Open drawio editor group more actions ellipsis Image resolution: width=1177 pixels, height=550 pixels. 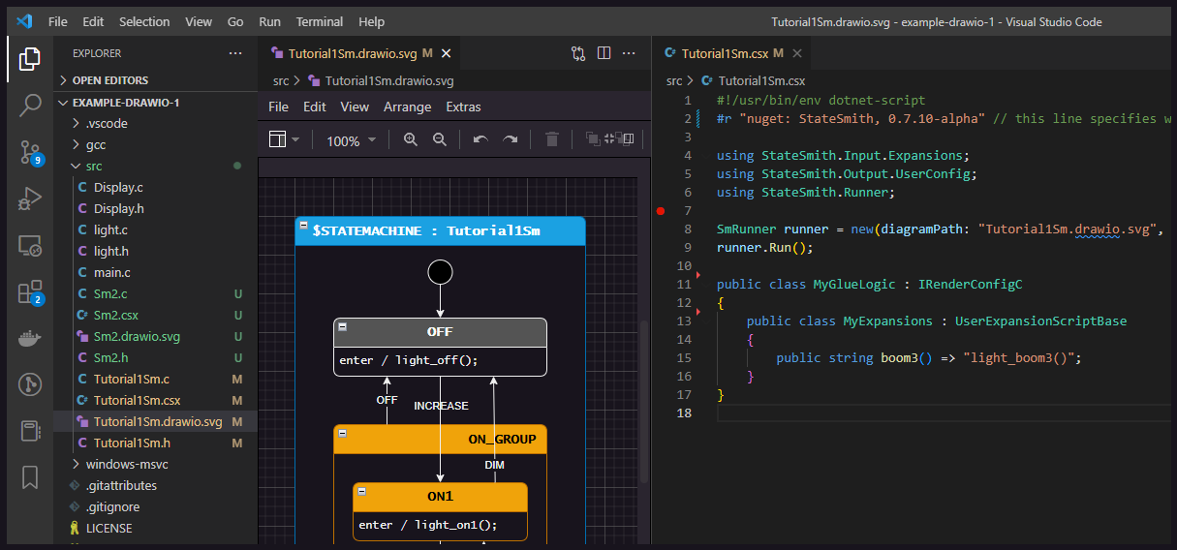click(x=629, y=53)
